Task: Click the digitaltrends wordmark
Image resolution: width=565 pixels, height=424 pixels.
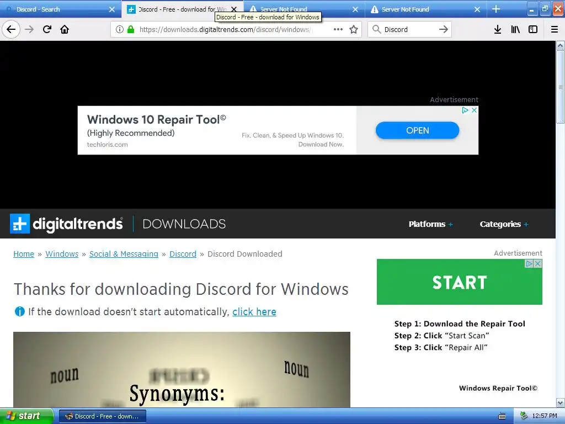Action: (77, 224)
